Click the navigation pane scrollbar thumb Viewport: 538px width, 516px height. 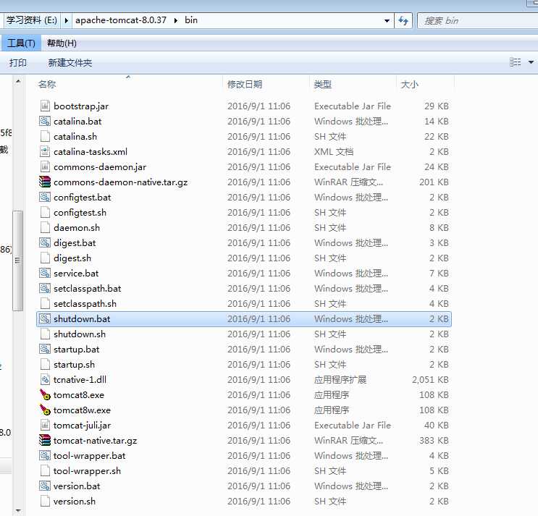click(x=18, y=261)
